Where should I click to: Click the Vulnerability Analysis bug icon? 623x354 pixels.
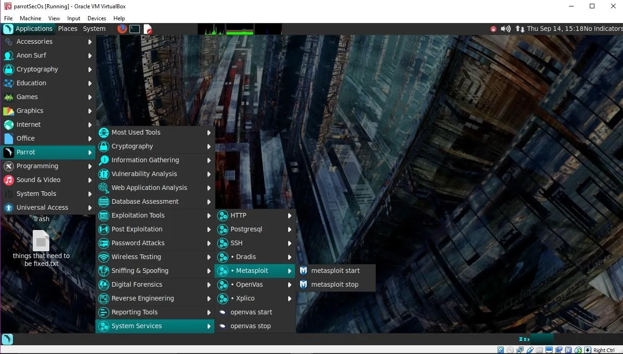click(104, 174)
